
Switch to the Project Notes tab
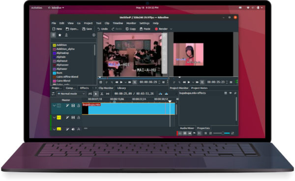click(199, 88)
